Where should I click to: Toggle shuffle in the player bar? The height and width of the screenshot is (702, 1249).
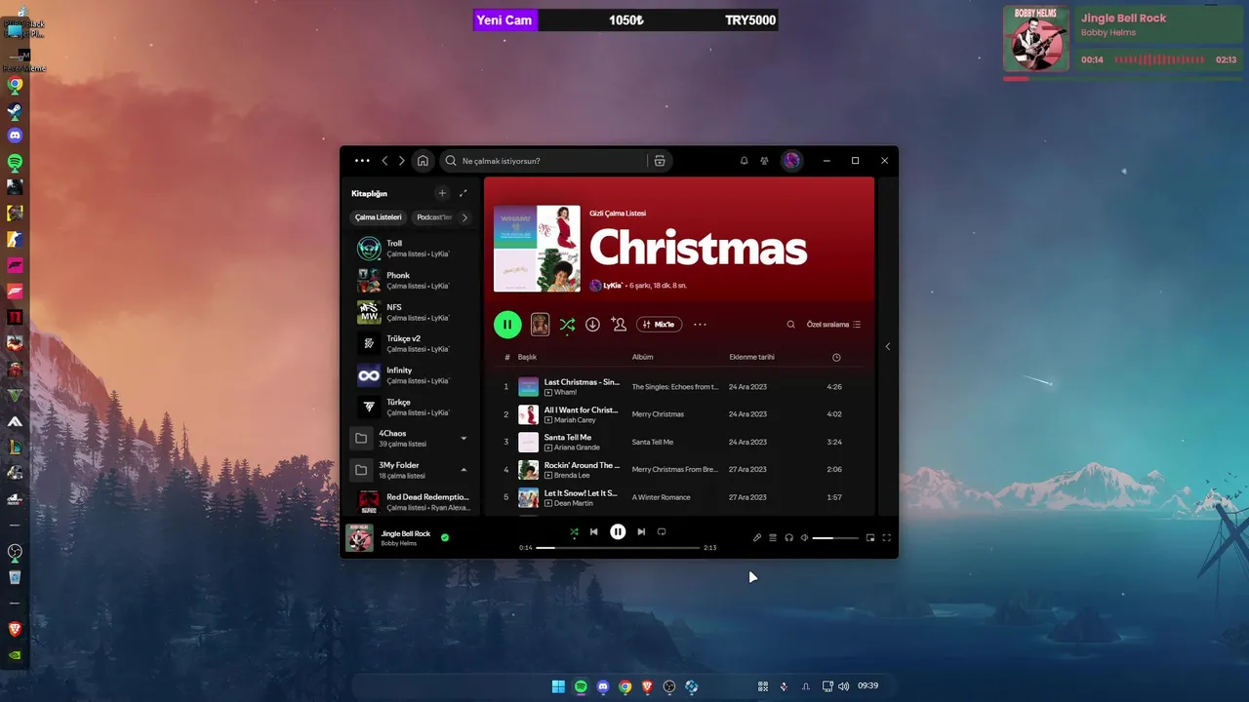tap(574, 532)
